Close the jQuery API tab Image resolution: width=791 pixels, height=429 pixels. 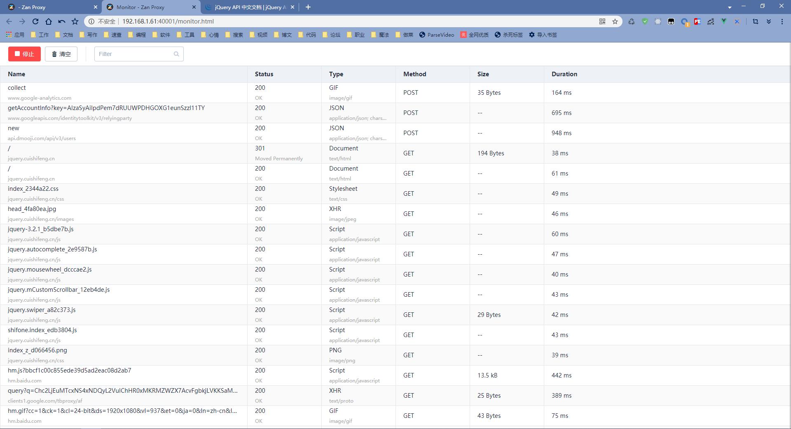[293, 7]
